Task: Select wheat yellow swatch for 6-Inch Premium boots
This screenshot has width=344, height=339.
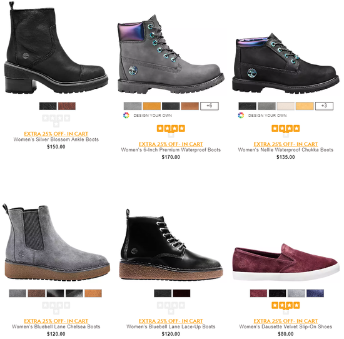Action: coord(152,106)
